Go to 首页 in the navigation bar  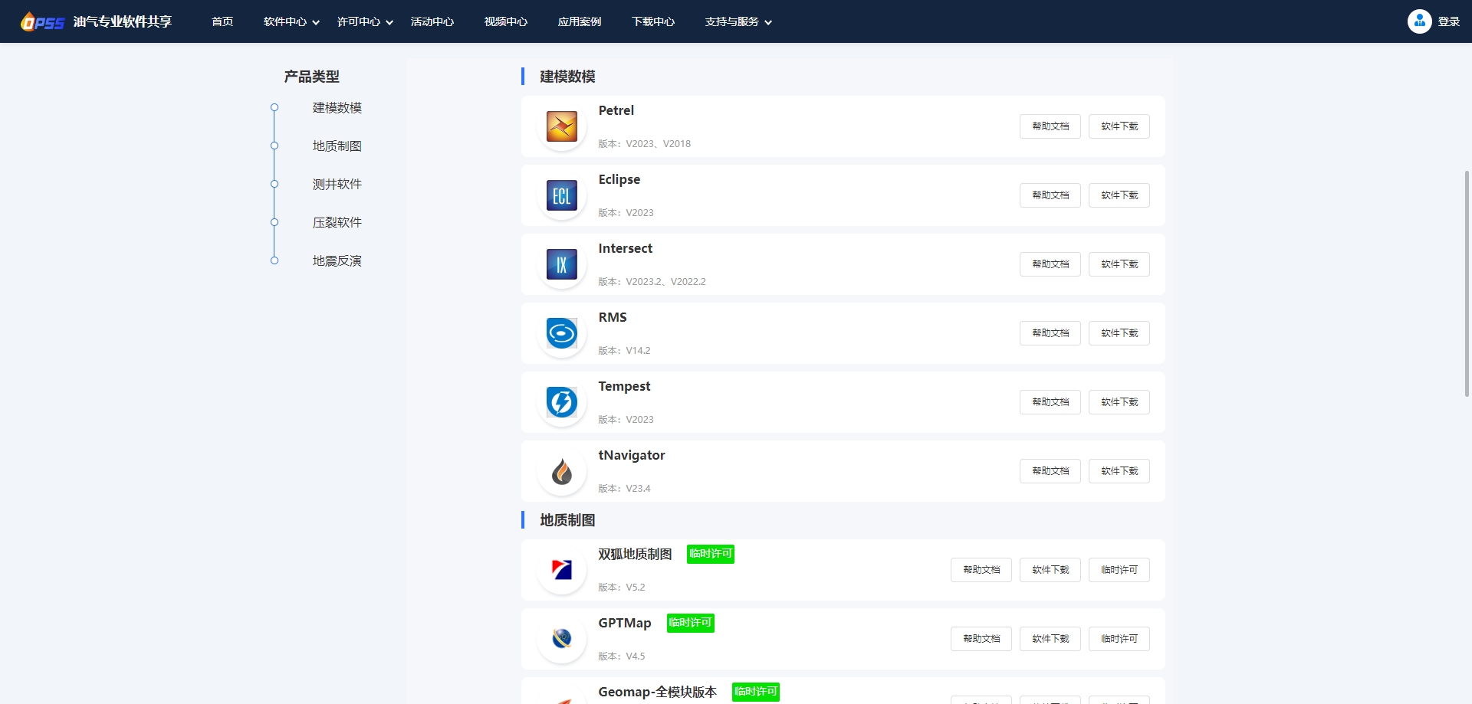pyautogui.click(x=222, y=21)
